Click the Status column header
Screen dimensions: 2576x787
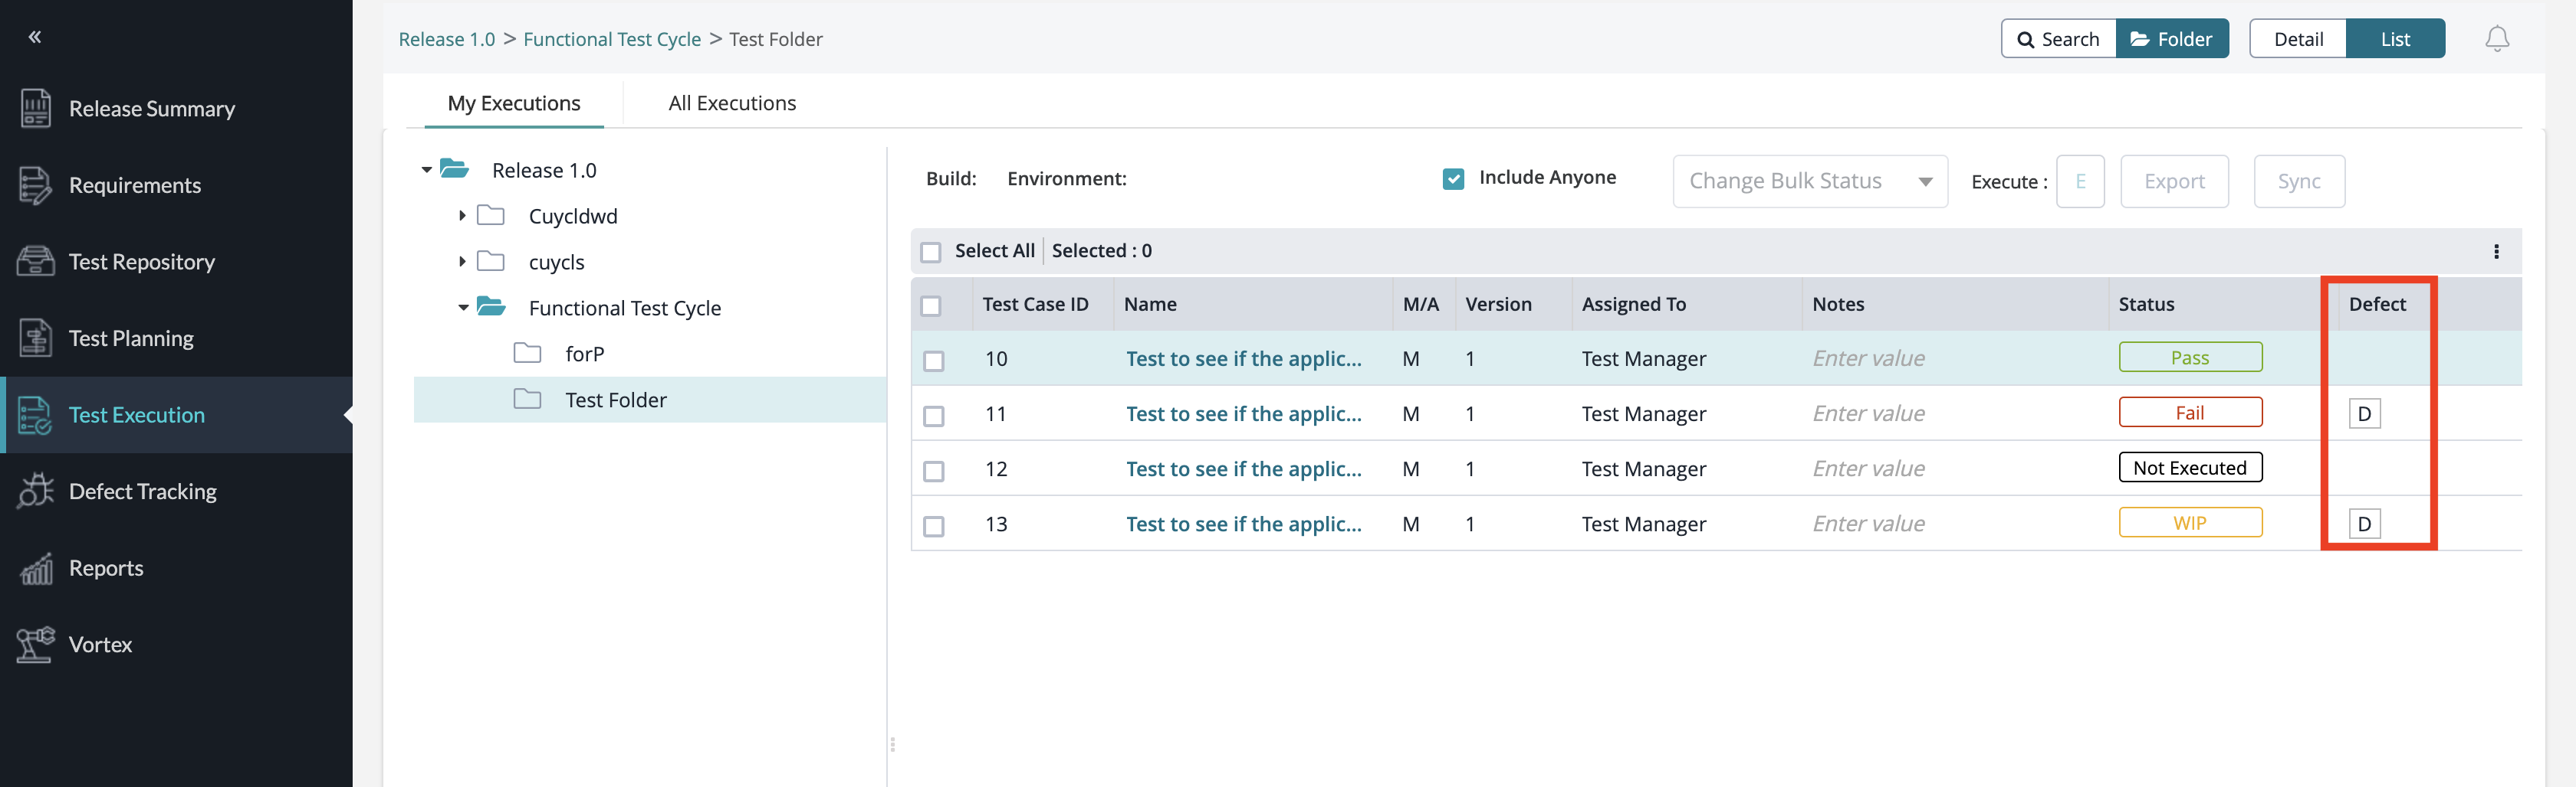2146,304
